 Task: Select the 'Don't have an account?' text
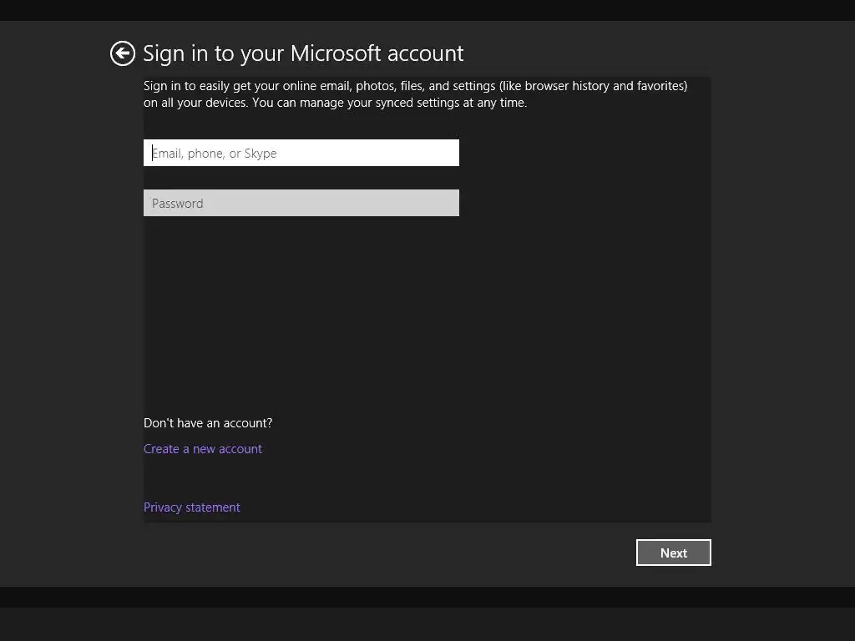pyautogui.click(x=208, y=423)
